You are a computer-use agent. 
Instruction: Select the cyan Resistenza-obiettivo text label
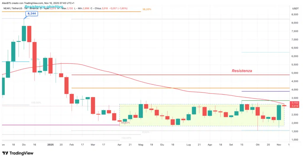pos(43,6)
